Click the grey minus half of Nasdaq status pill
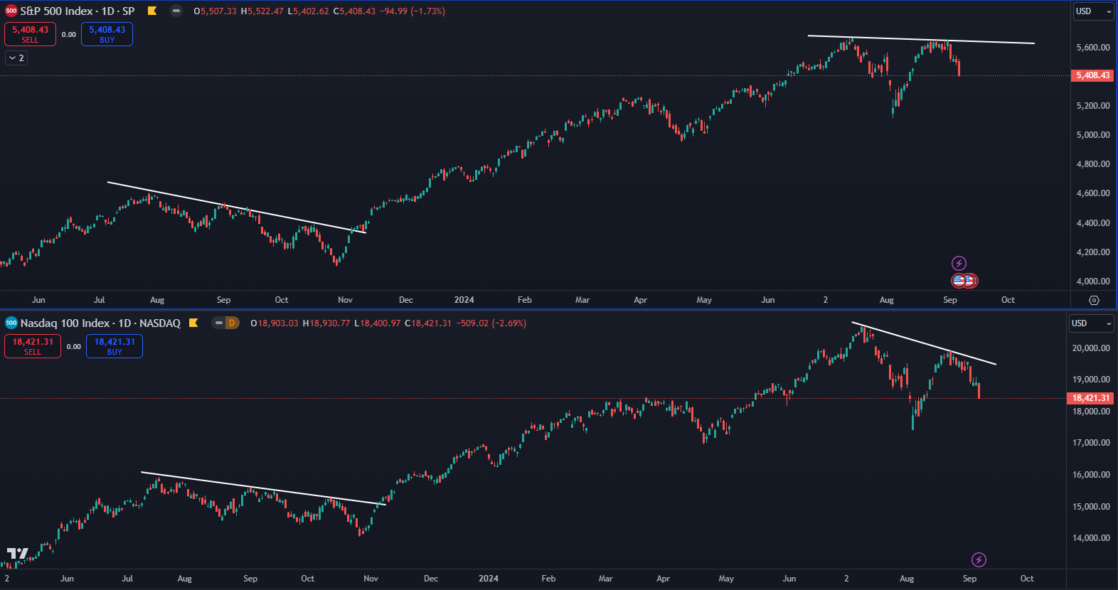The image size is (1118, 590). coord(219,323)
